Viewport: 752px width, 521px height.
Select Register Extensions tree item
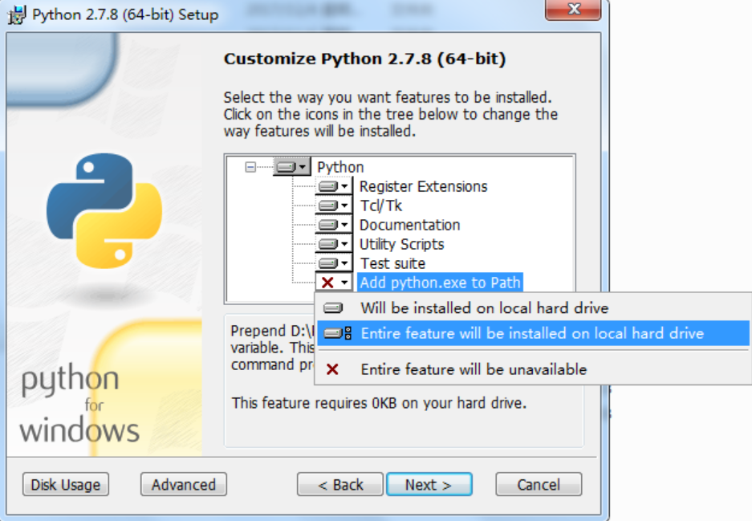point(424,186)
